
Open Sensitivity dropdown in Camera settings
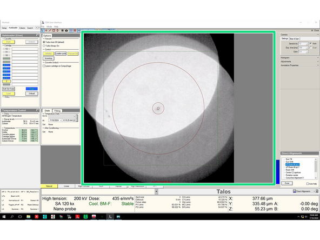click(x=307, y=43)
